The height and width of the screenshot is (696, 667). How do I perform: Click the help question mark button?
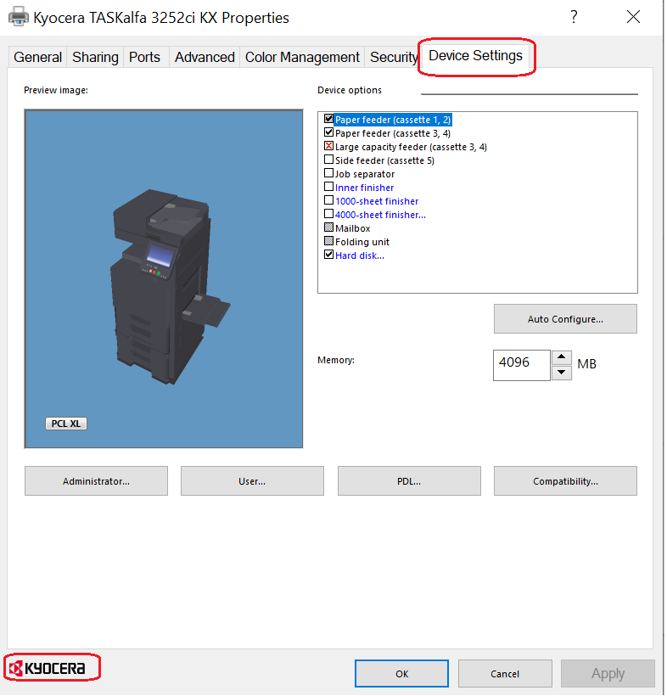click(x=575, y=17)
